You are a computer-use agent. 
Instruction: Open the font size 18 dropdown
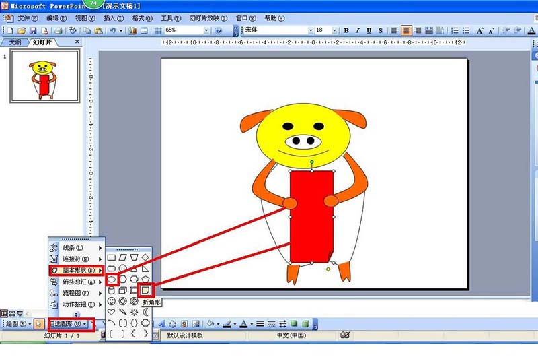334,30
